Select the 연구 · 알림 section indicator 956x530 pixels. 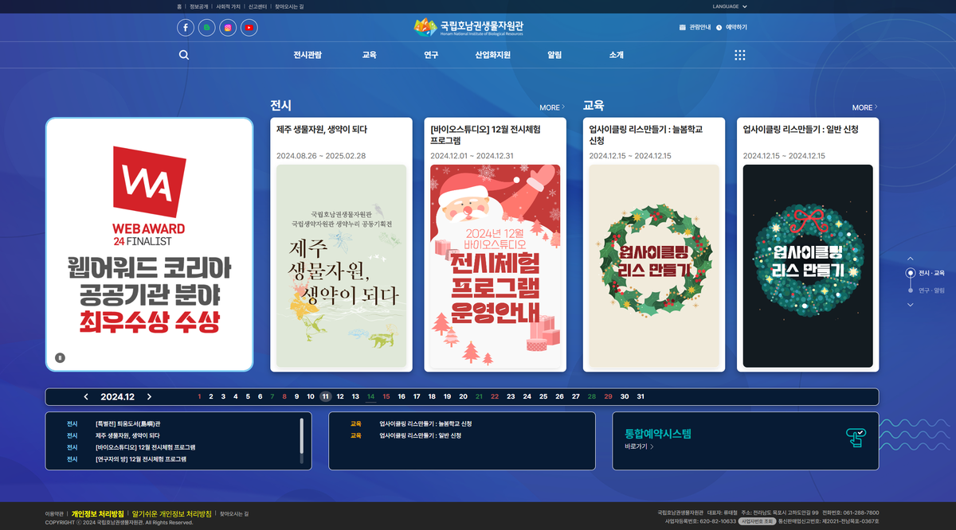(x=927, y=290)
